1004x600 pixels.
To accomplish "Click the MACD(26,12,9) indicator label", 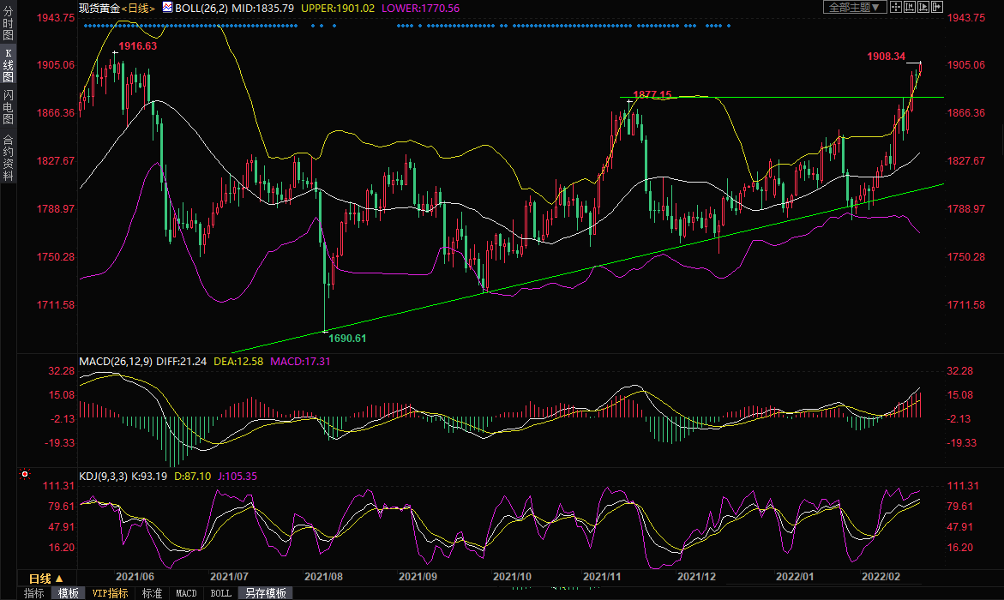I will 115,362.
